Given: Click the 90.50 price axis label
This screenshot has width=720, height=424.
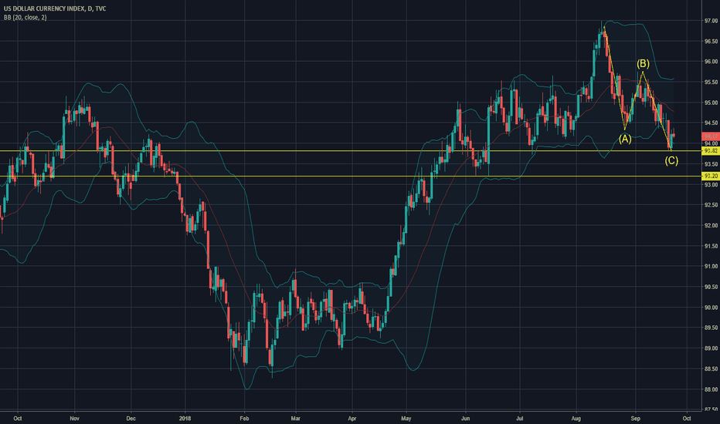Looking at the screenshot, I should click(711, 287).
